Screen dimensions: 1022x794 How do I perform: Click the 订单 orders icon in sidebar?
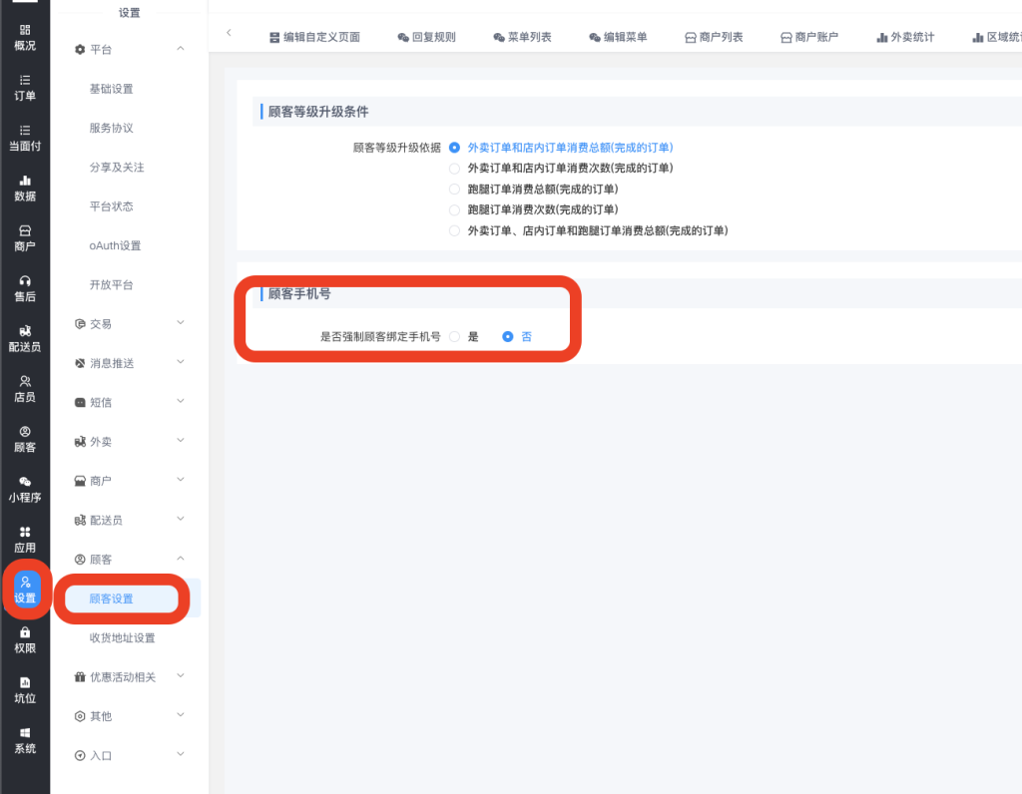click(25, 80)
